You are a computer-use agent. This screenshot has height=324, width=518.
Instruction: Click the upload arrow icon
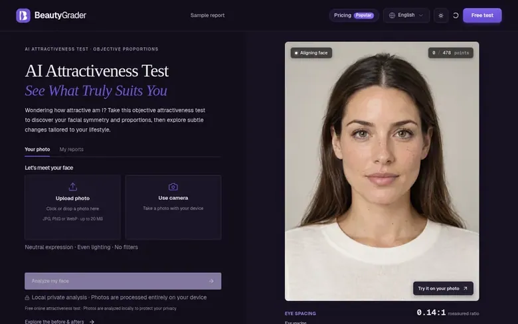72,187
